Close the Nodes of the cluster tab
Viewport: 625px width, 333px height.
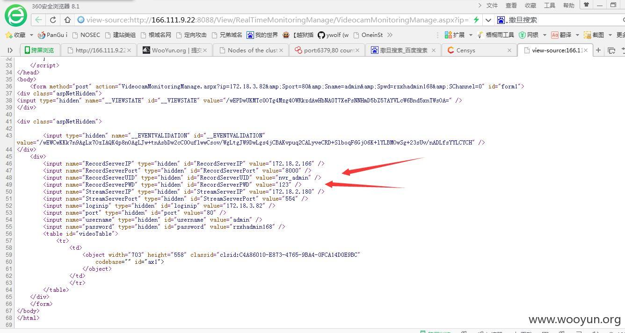(x=281, y=50)
